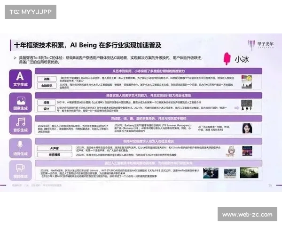The width and height of the screenshot is (282, 226).
Task: Click the paragraph starting 2023年, Netflix
Action: point(120,173)
